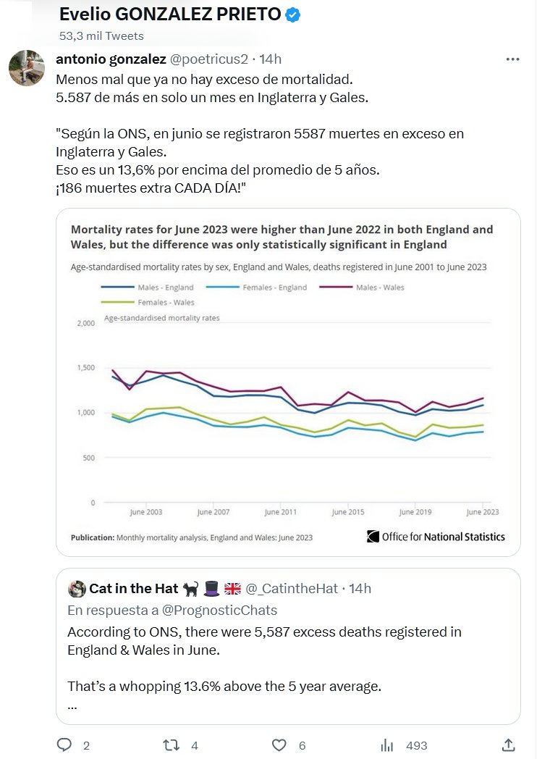The height and width of the screenshot is (759, 550).
Task: Click the reply speech bubble icon
Action: (x=64, y=745)
